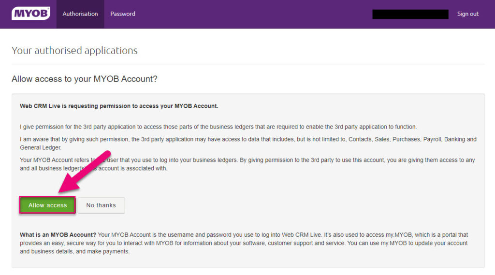Click the 'I give permission for the 3rd party' paragraph
This screenshot has height=275, width=495.
point(218,127)
